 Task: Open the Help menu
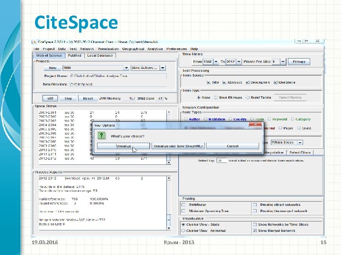coord(194,49)
